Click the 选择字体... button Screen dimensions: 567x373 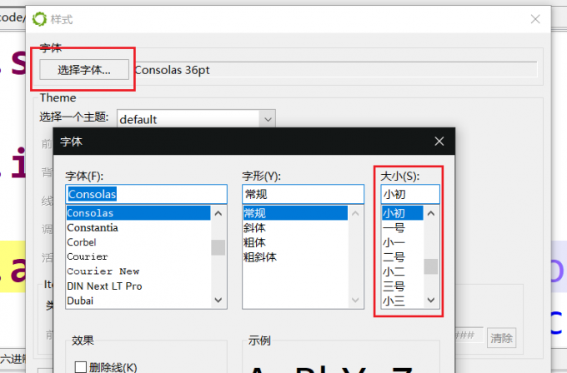click(84, 69)
